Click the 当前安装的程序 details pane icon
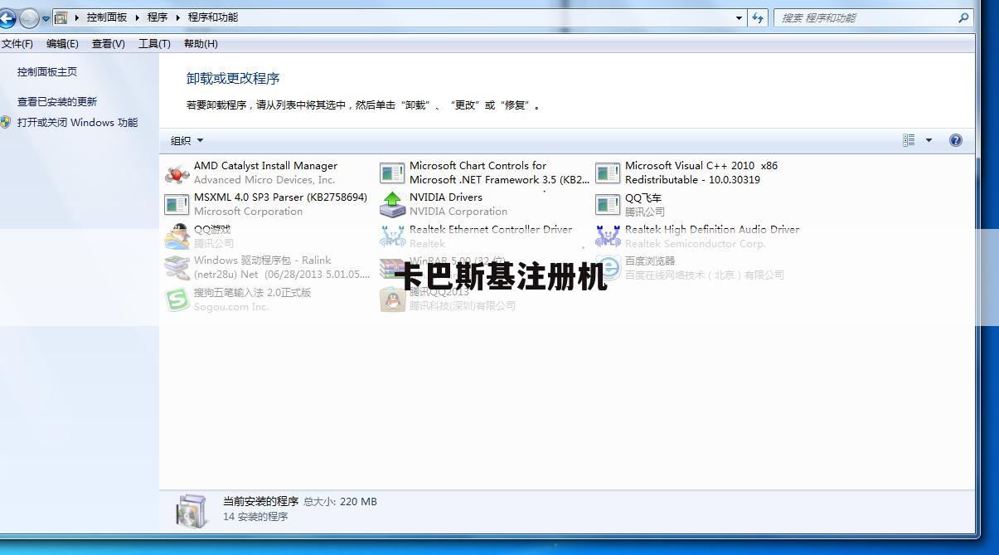This screenshot has width=999, height=555. (192, 509)
